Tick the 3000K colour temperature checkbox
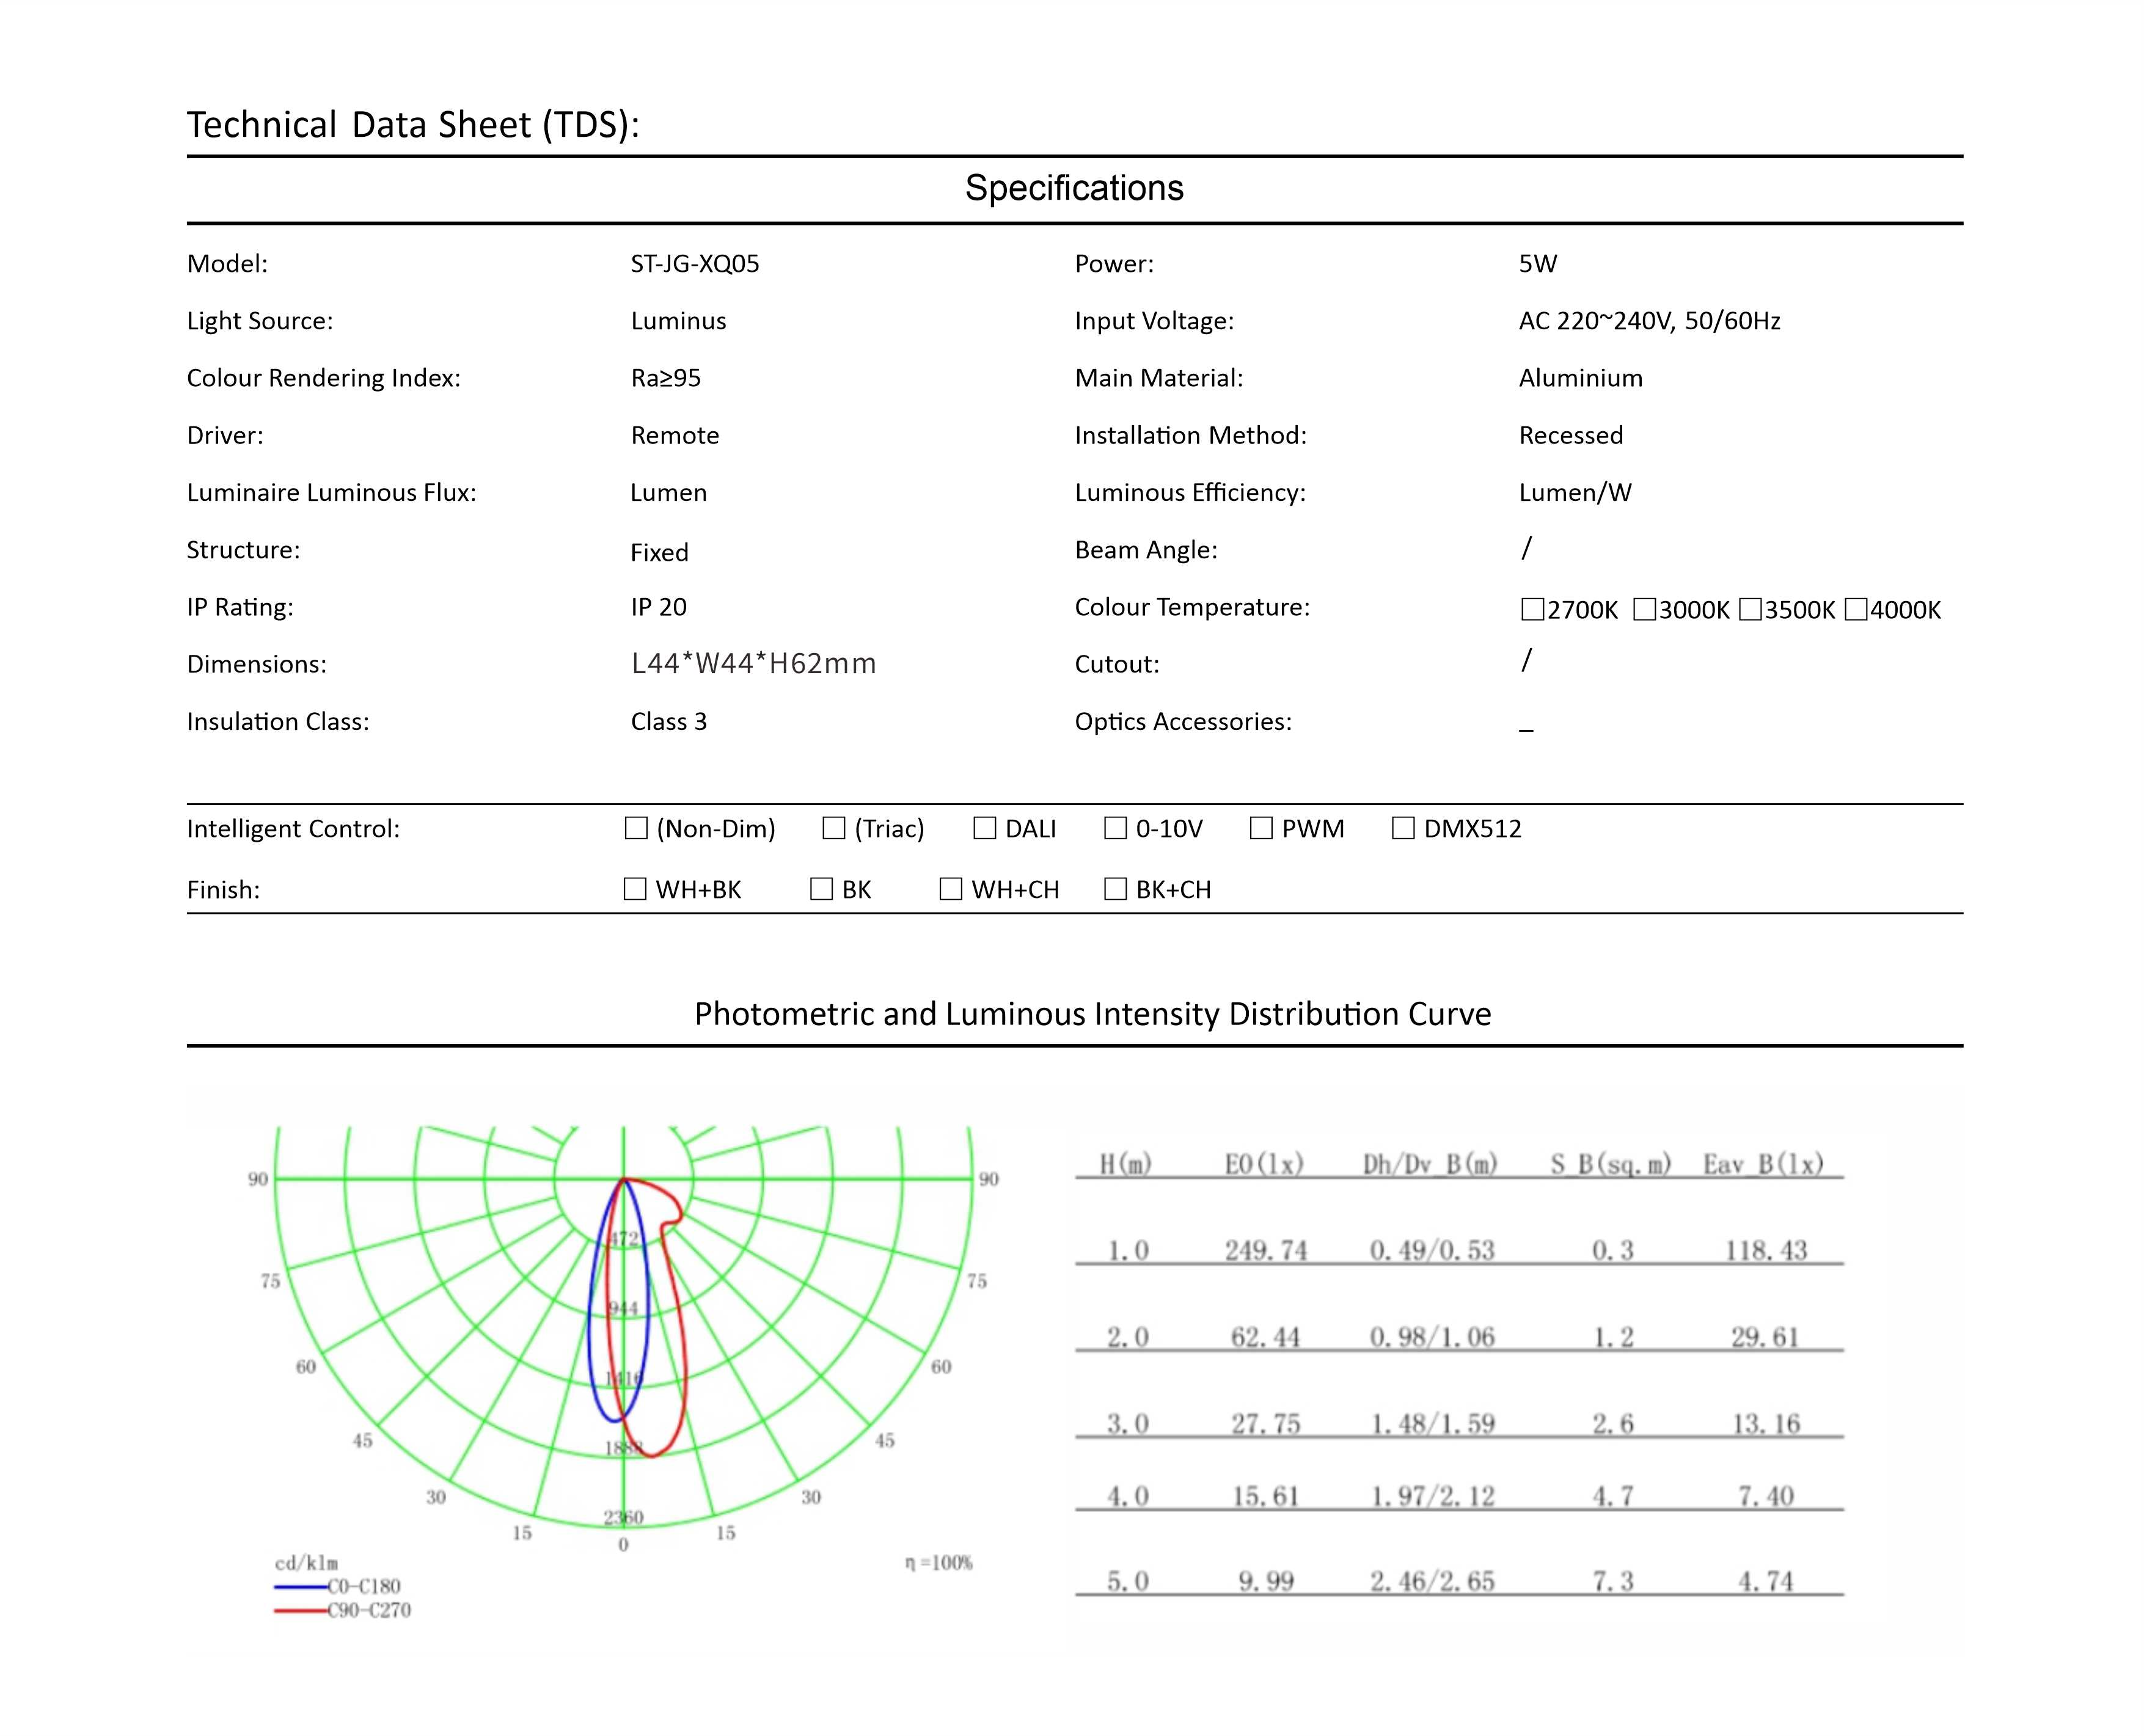Screen dimensions: 2144x1736 coord(1644,609)
